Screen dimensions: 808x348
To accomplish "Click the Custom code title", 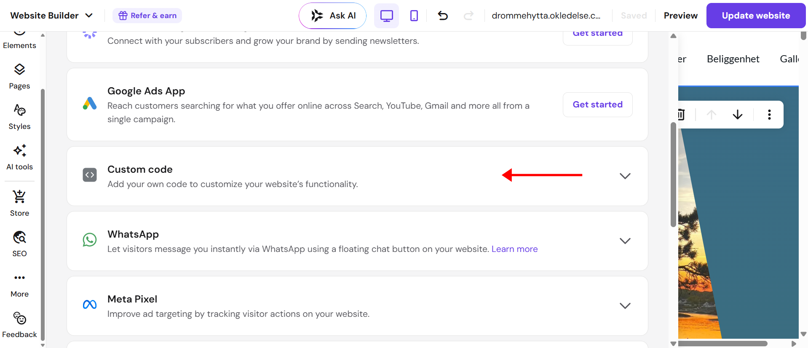I will click(x=140, y=169).
